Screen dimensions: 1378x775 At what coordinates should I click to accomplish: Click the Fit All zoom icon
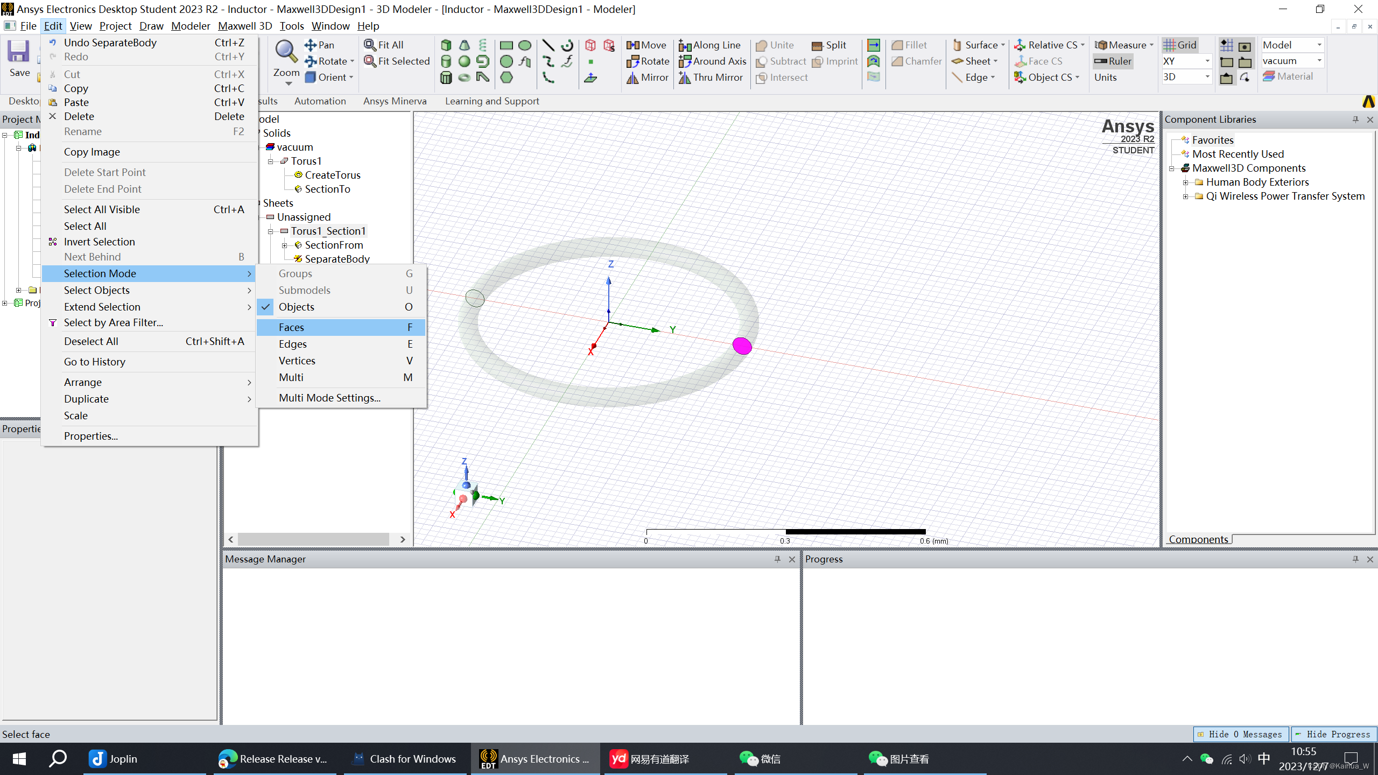(370, 45)
